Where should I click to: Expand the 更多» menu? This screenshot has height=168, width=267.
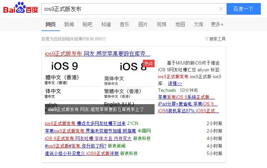(x=217, y=25)
